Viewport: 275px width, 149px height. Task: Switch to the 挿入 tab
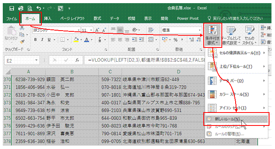pyautogui.click(x=48, y=18)
